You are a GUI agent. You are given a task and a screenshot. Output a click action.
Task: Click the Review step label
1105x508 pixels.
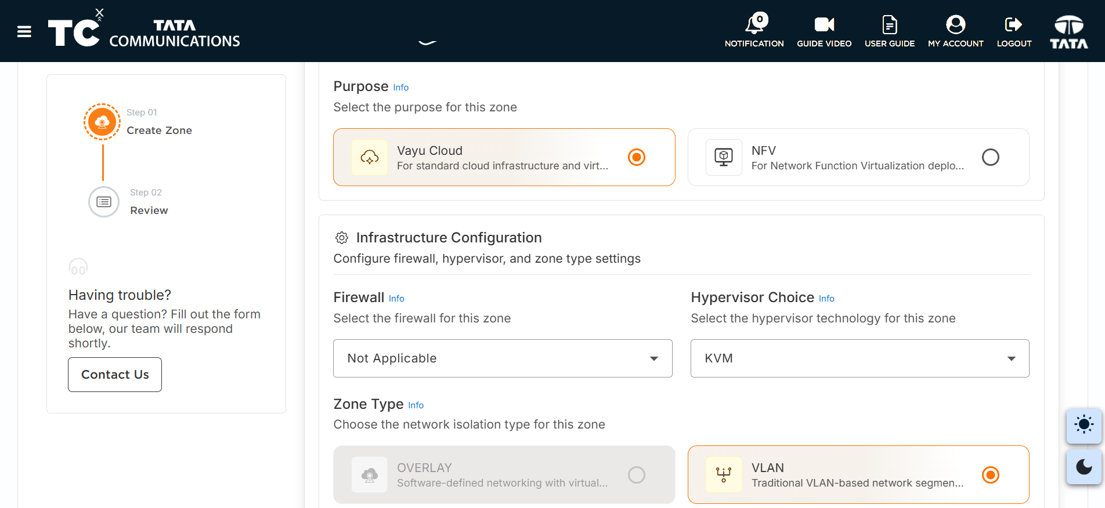[x=149, y=211]
